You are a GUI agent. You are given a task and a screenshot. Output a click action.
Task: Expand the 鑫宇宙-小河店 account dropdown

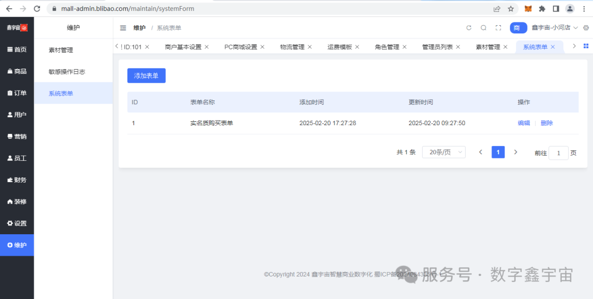pos(555,27)
